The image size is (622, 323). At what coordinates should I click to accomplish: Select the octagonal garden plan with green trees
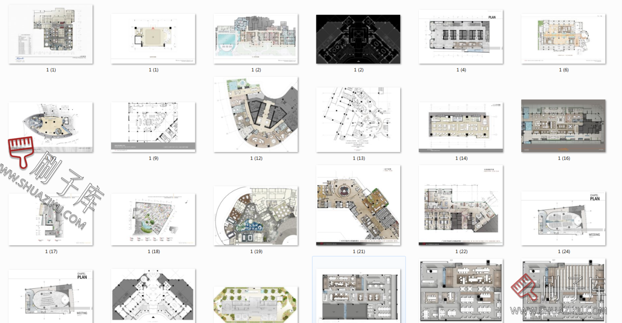[x=255, y=304]
